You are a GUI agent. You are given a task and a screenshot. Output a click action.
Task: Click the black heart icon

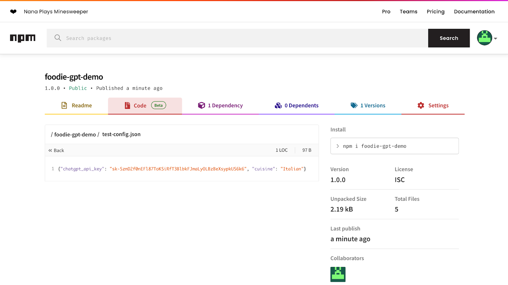click(13, 11)
